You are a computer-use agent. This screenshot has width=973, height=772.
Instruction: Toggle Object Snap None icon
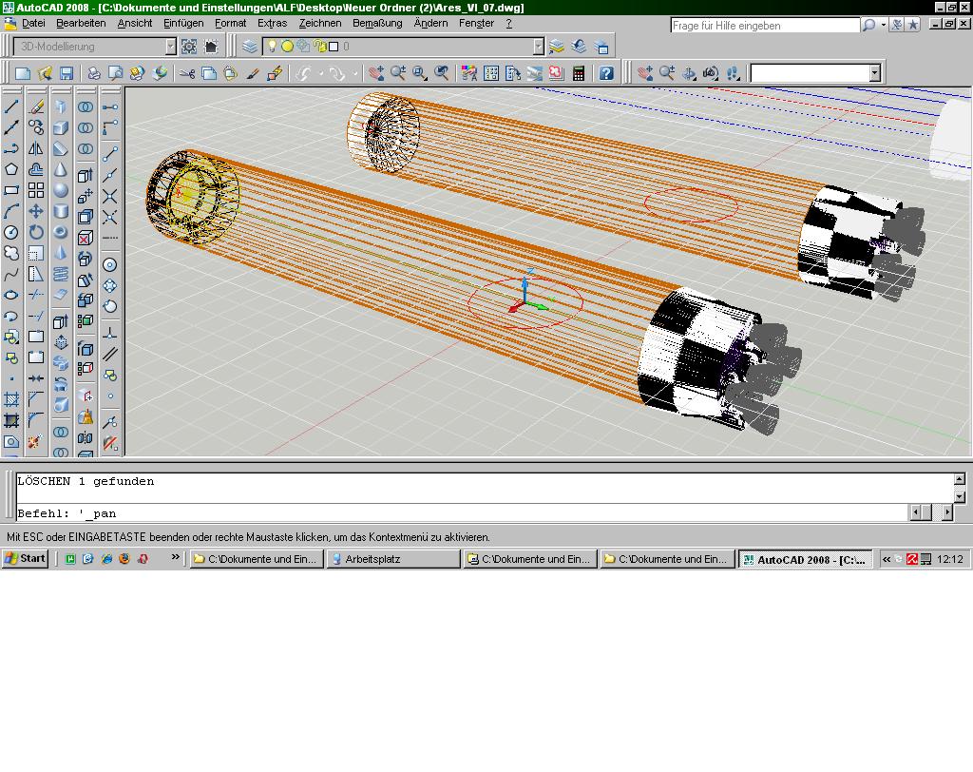[x=110, y=442]
